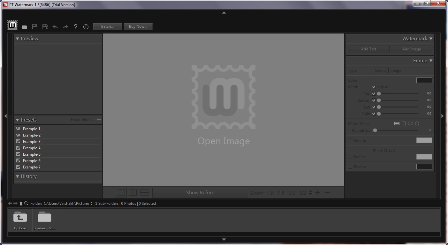Click the Roundness slider handle
Viewport: 448px width, 245px height.
[x=375, y=130]
